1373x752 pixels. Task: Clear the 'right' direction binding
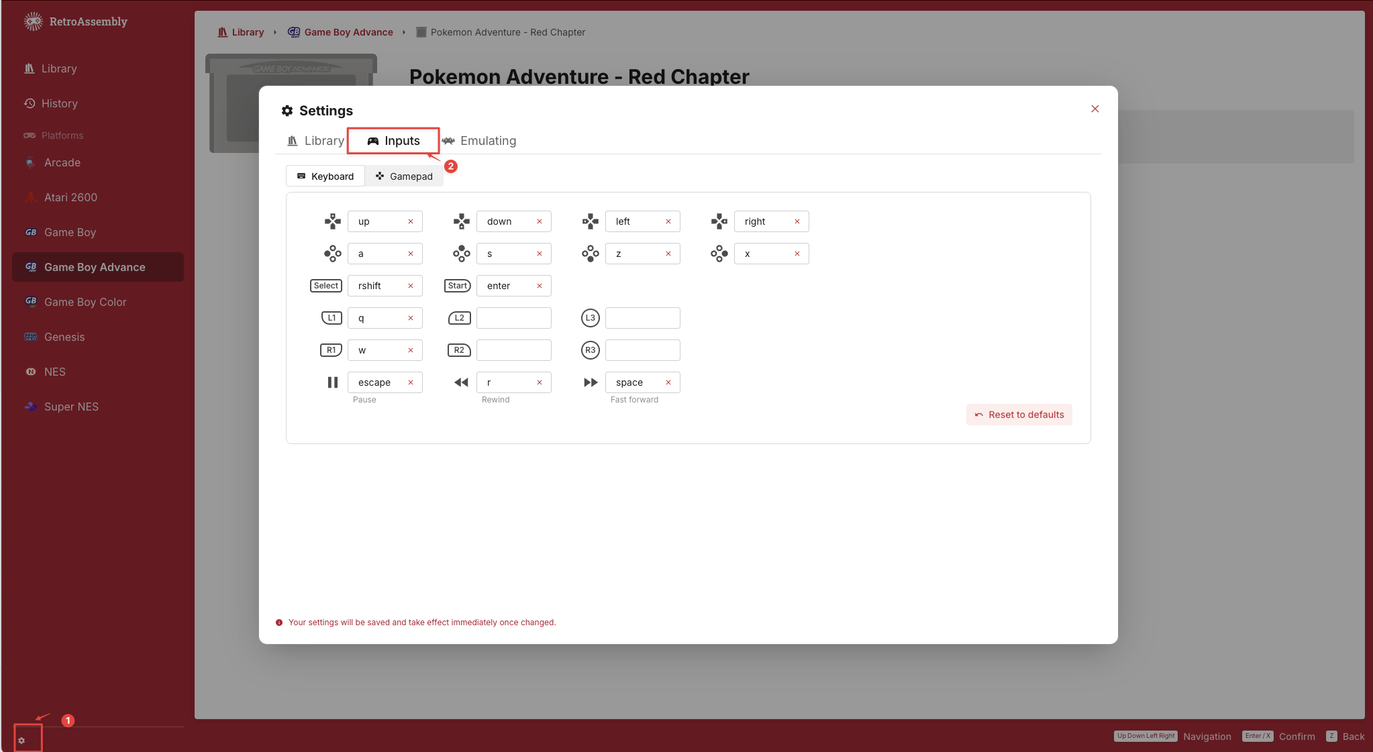(797, 221)
